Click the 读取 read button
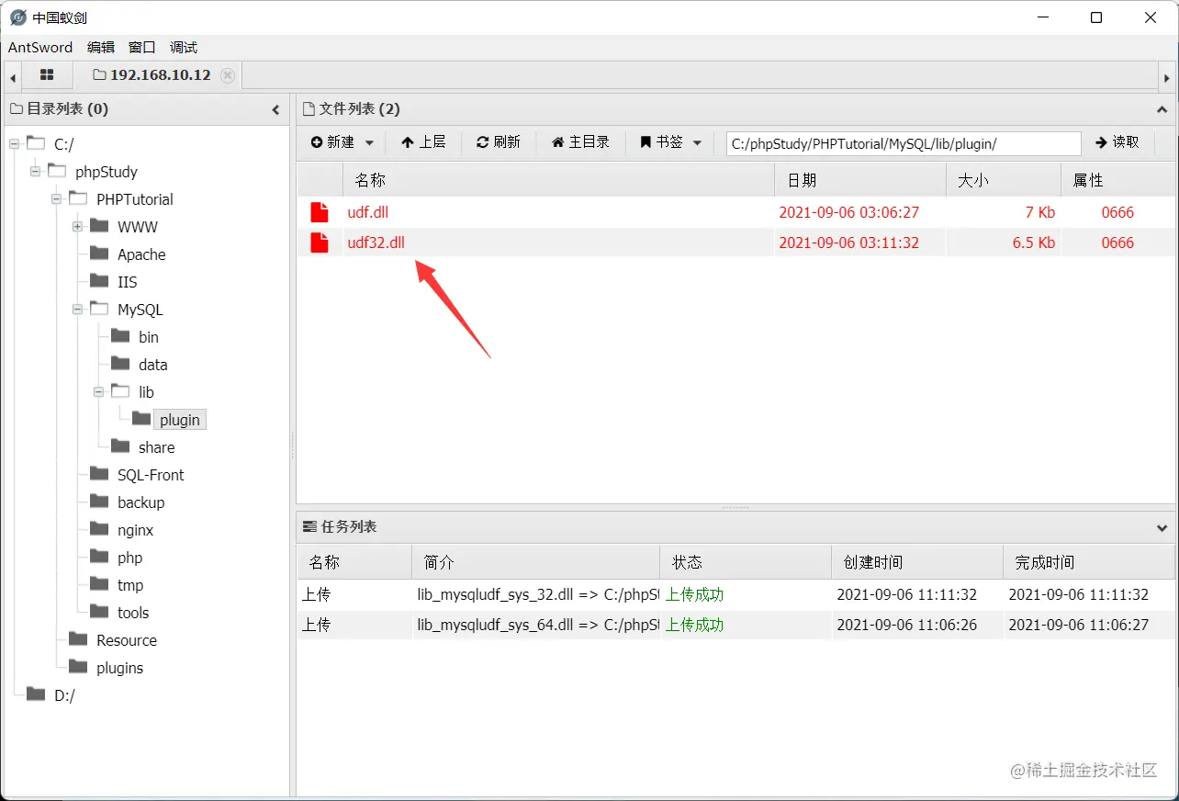 (x=1117, y=142)
